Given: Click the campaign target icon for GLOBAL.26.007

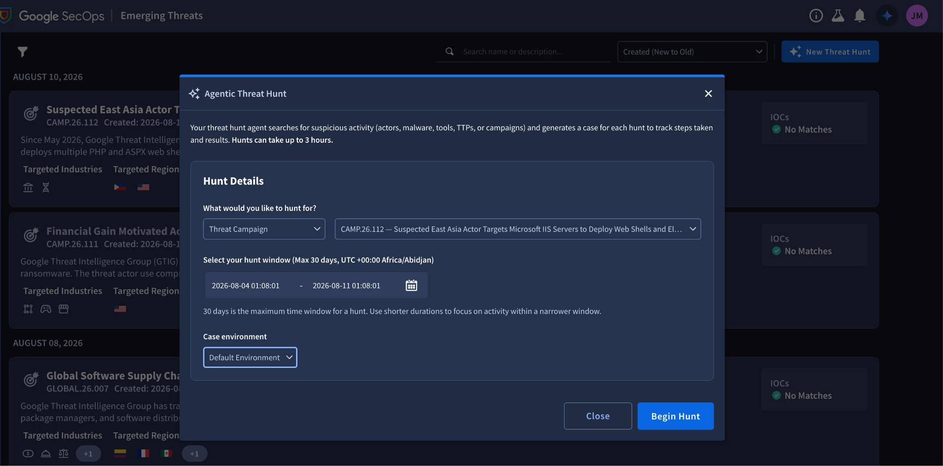Looking at the screenshot, I should tap(31, 379).
